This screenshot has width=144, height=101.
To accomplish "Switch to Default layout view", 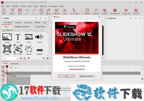I will coord(105,11).
